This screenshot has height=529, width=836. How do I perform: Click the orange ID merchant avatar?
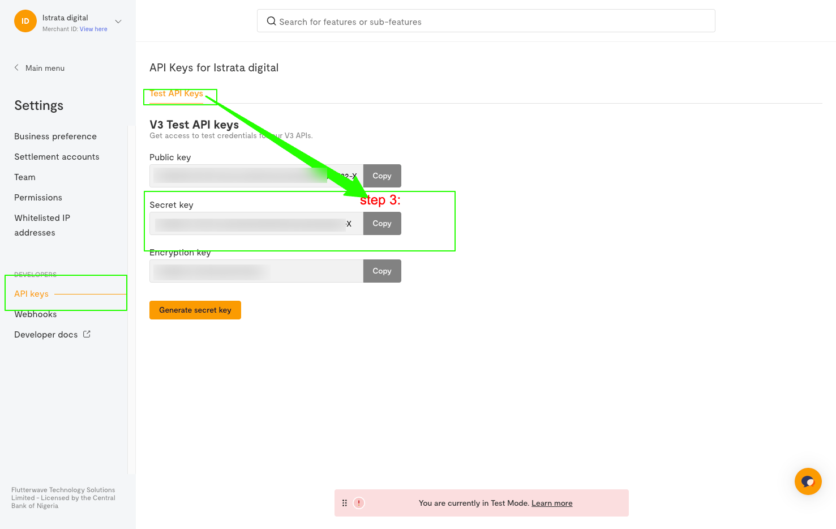tap(25, 22)
